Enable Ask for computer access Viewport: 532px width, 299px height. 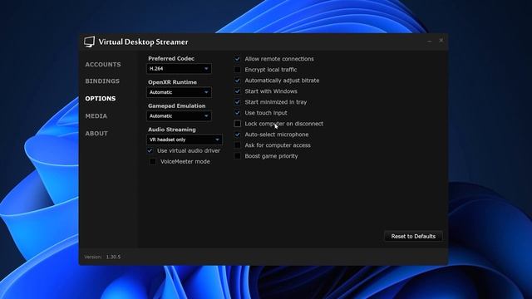coord(237,145)
